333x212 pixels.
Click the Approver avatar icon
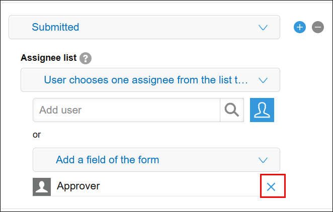42,186
